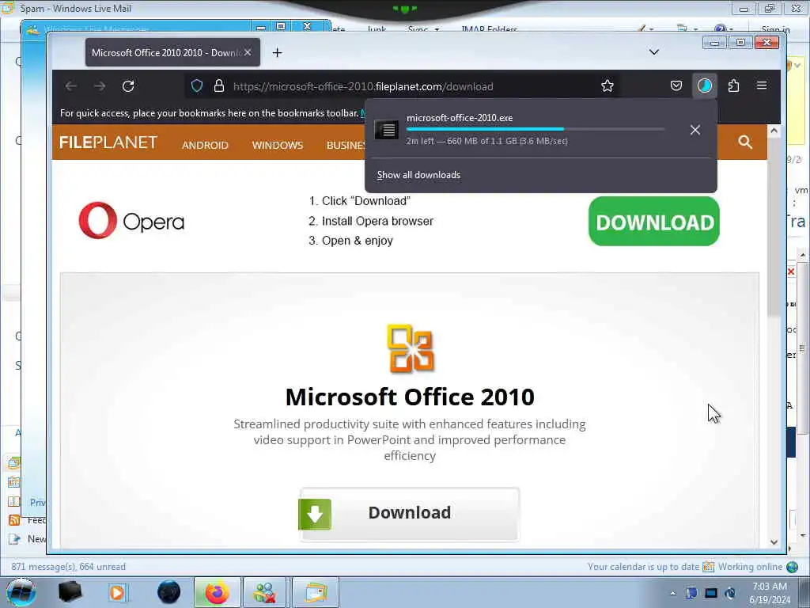The width and height of the screenshot is (810, 608).
Task: Click the Microsoft Office 2010 logo
Action: (x=410, y=349)
